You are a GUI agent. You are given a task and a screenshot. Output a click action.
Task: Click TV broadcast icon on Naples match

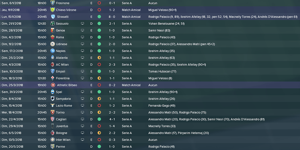click(x=82, y=51)
